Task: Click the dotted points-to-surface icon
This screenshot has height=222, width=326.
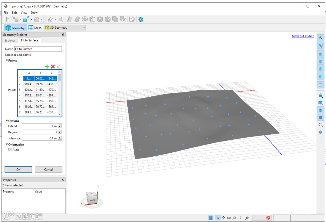Action: 69,20
